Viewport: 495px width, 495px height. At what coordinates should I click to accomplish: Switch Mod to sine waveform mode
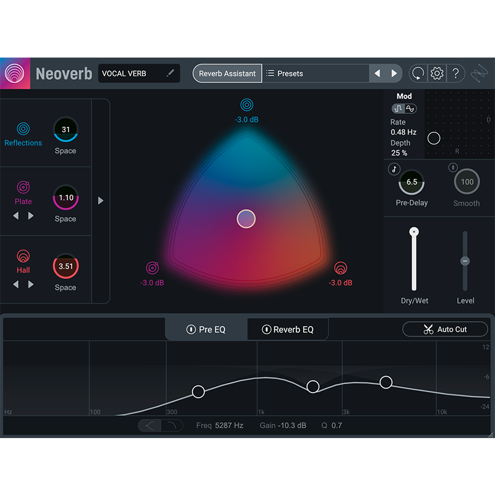pos(411,108)
